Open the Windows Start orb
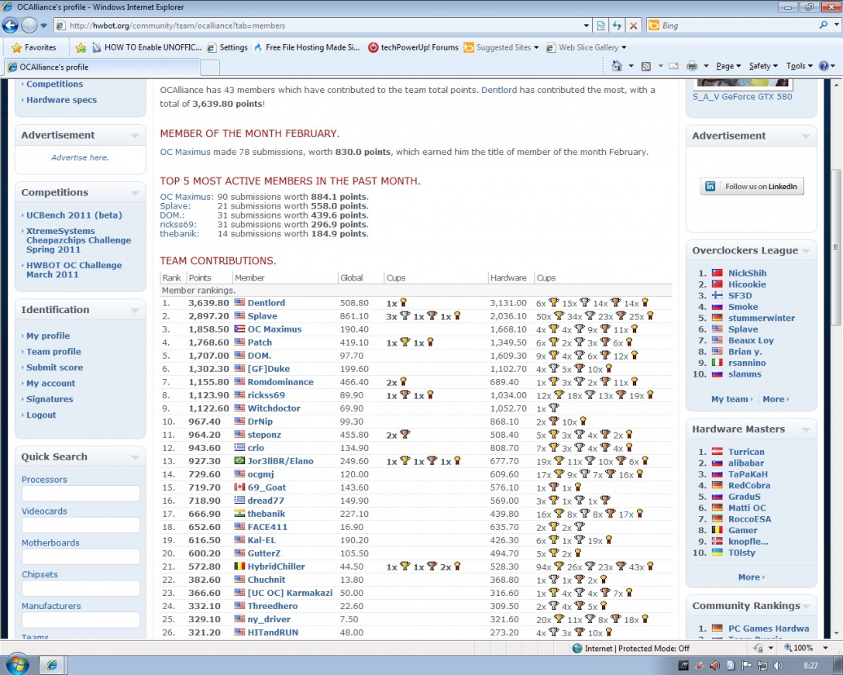Viewport: 843px width, 675px height. click(x=17, y=664)
